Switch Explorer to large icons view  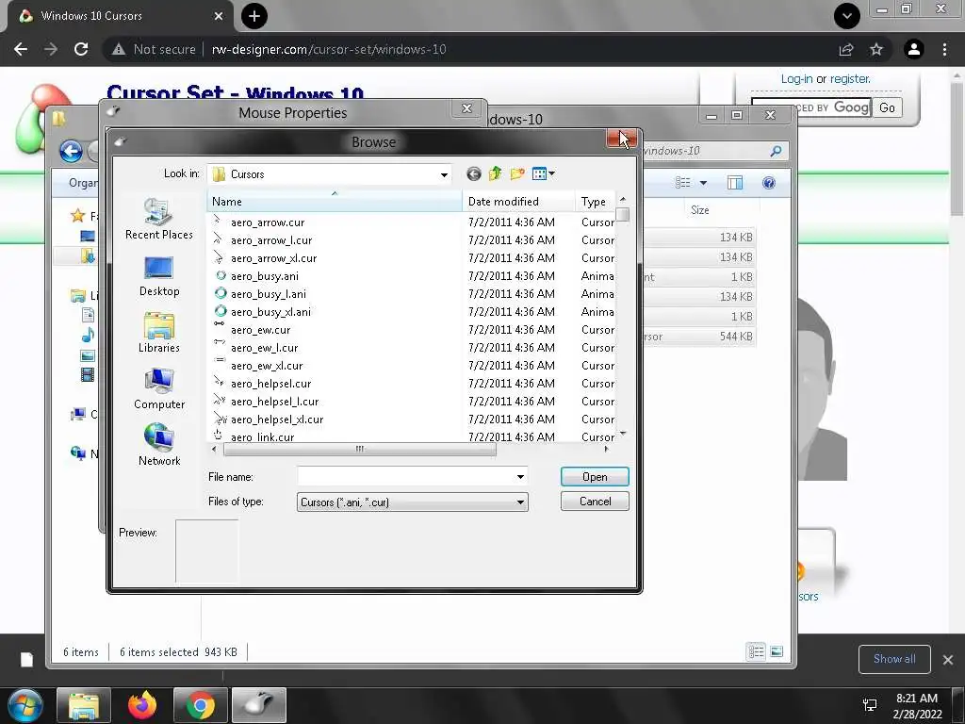pos(777,651)
